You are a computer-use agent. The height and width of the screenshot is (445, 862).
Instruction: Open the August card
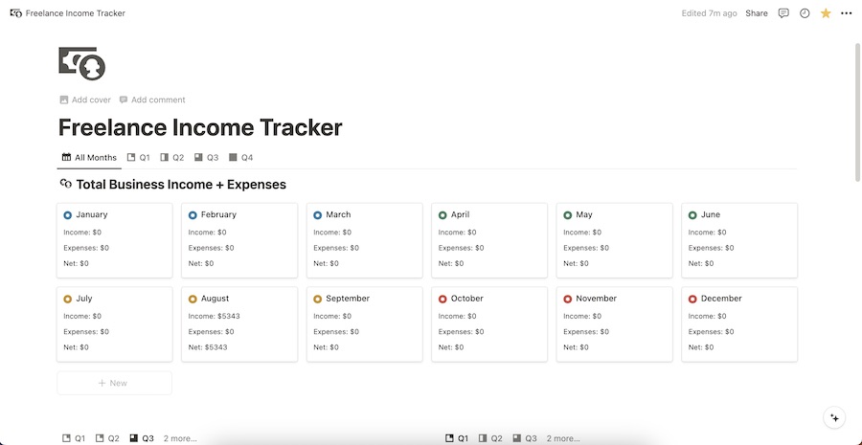click(x=239, y=324)
